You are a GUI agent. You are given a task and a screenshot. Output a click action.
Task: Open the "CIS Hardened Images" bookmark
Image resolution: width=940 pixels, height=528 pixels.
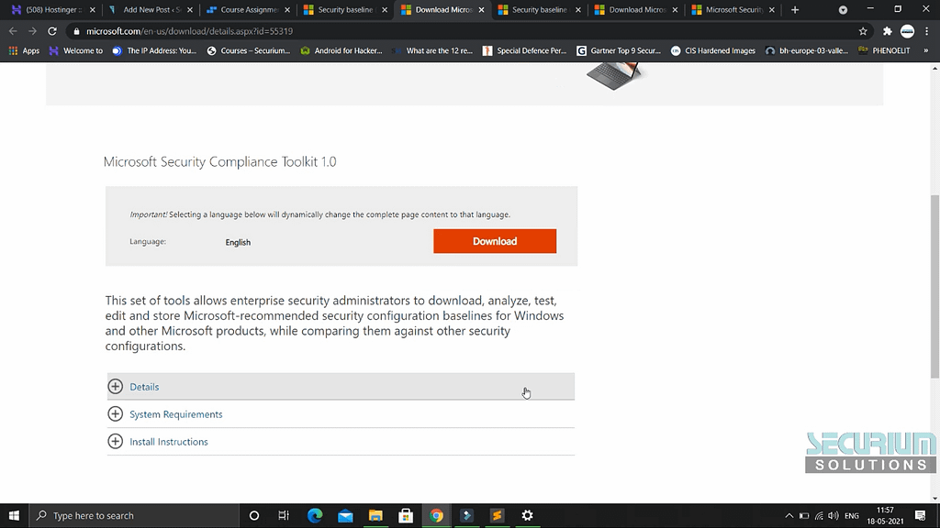tap(712, 51)
